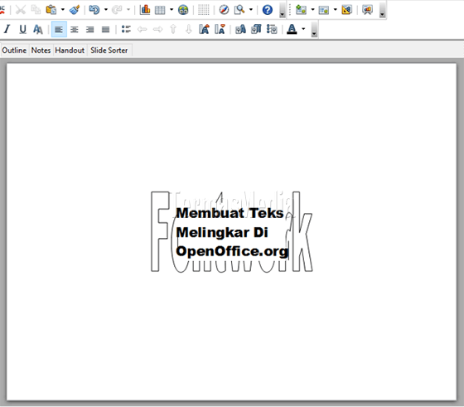The height and width of the screenshot is (407, 464).
Task: Expand the formatting toolbar overflow arrow
Action: pos(314,30)
